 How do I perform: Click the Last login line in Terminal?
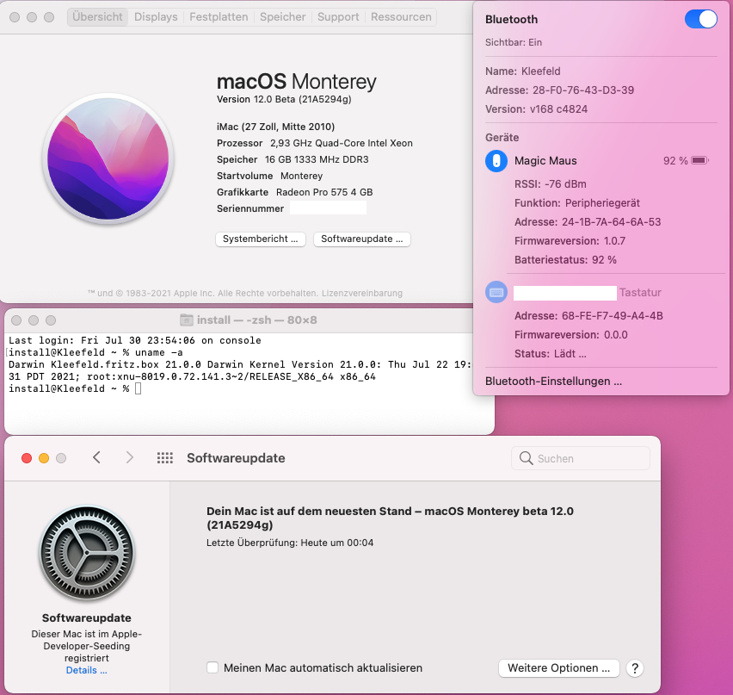coord(134,340)
